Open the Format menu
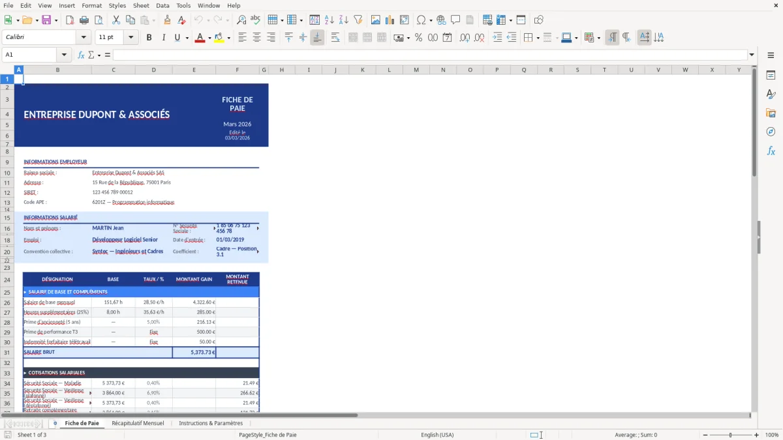Screen dimensions: 783x440 tap(91, 5)
